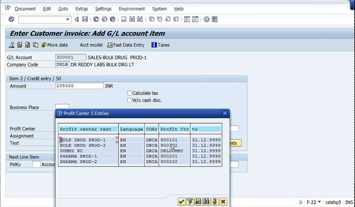355x207 pixels.
Task: Click the Business Place input field
Action: pos(62,107)
